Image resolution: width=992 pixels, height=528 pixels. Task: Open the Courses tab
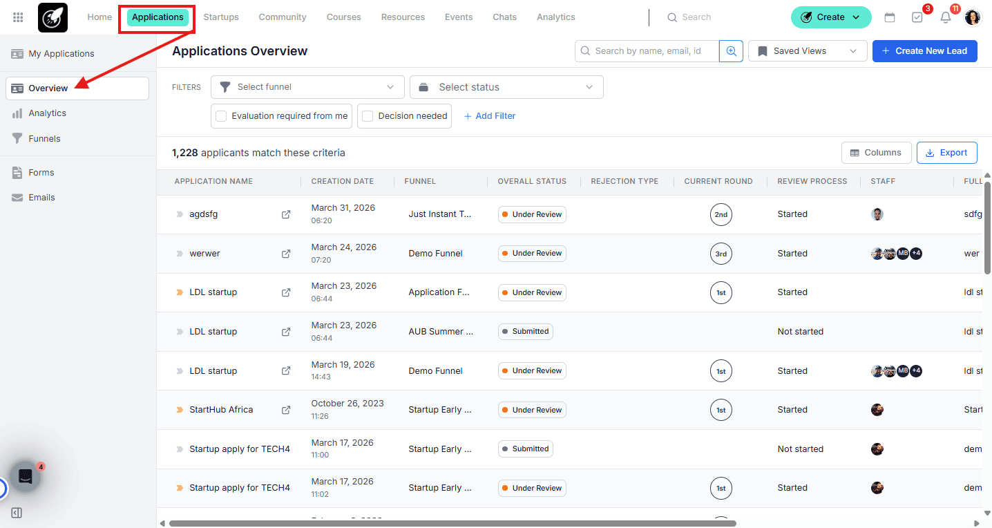click(344, 17)
